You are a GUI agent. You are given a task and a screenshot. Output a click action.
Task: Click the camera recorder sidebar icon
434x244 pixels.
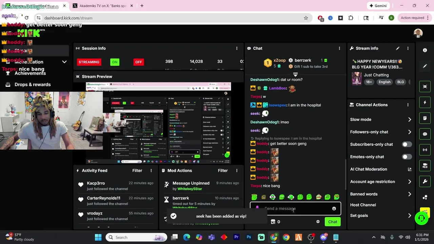tap(425, 166)
